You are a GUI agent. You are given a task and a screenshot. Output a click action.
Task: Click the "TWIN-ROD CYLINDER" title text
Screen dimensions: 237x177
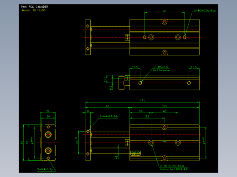tap(35, 7)
